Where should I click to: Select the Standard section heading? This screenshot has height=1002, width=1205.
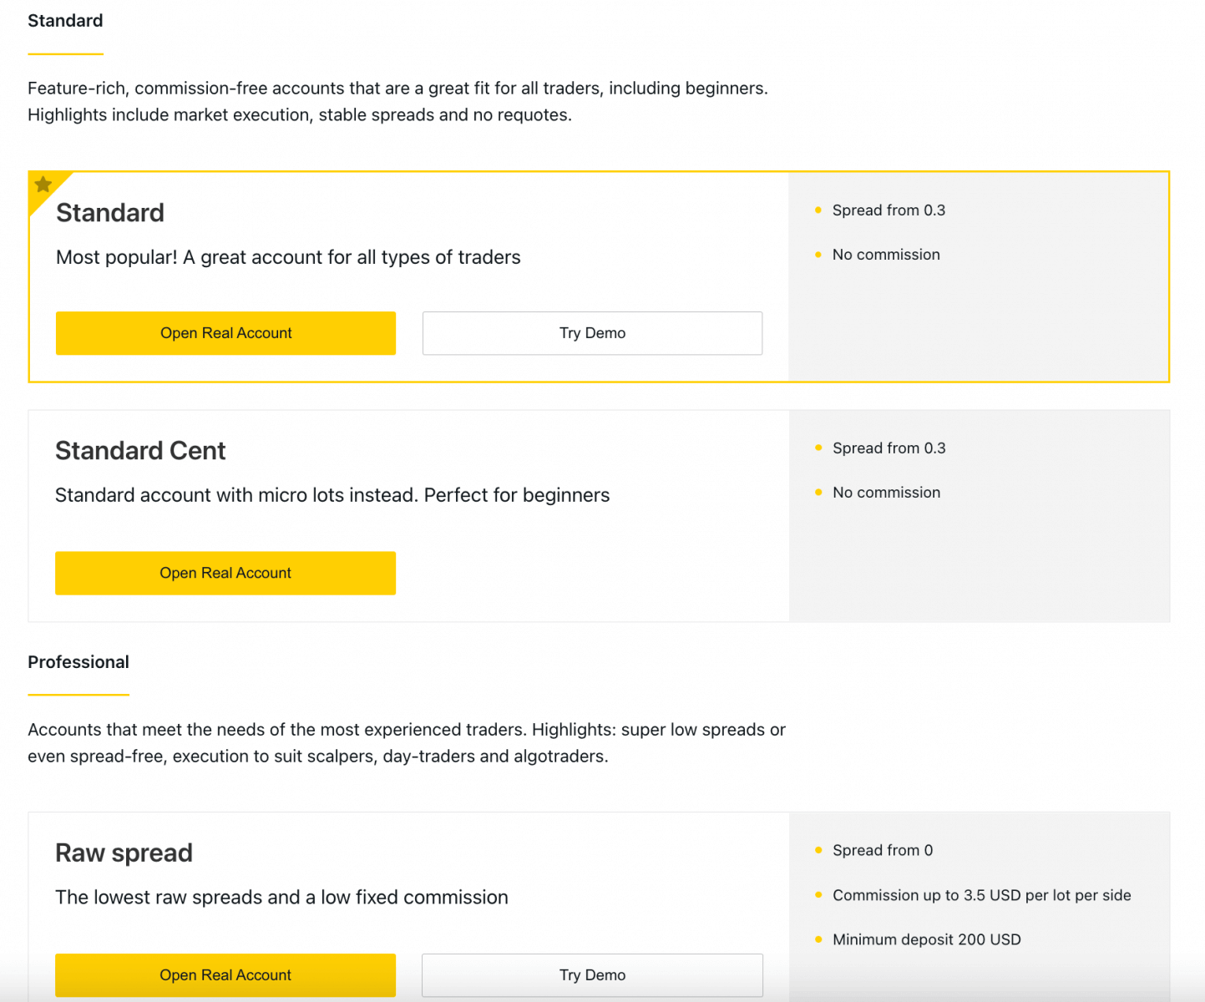pyautogui.click(x=65, y=20)
